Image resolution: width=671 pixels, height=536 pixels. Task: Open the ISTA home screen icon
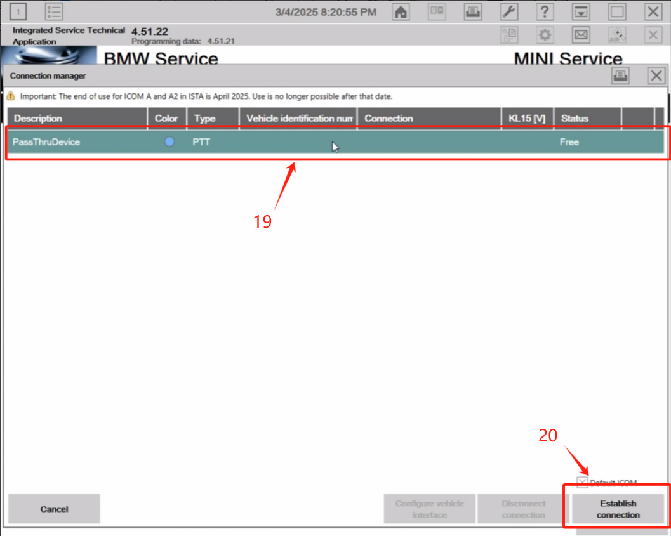pos(401,11)
